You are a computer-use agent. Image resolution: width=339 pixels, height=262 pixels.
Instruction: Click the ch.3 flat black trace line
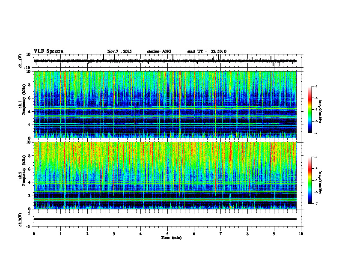pyautogui.click(x=165, y=219)
